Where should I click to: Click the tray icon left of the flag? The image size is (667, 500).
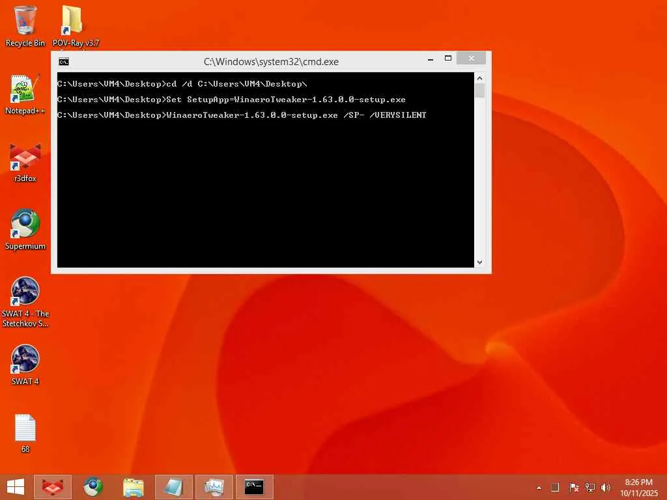click(x=555, y=487)
